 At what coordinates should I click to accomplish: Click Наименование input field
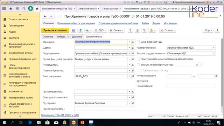(191, 86)
